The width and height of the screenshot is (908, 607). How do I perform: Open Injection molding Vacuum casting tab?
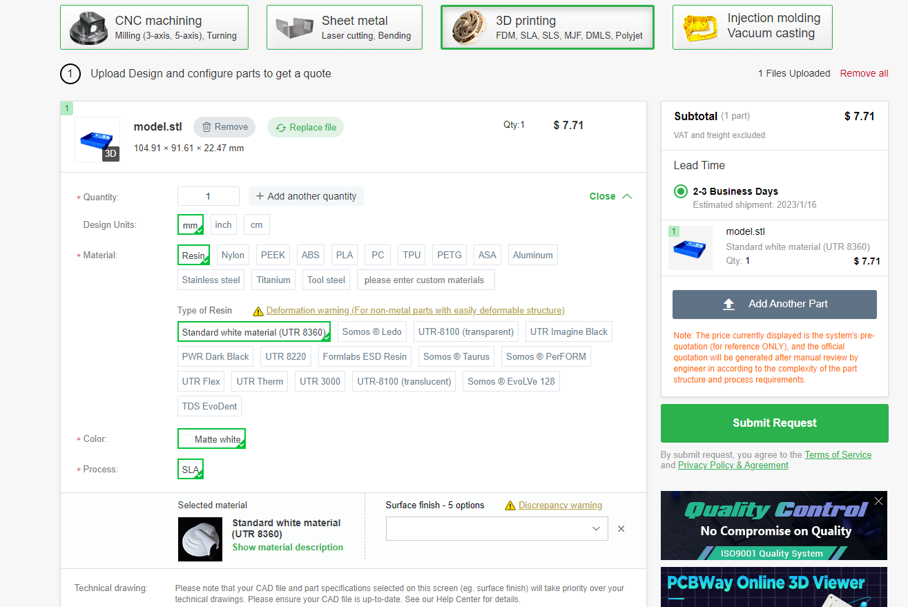[x=752, y=28]
